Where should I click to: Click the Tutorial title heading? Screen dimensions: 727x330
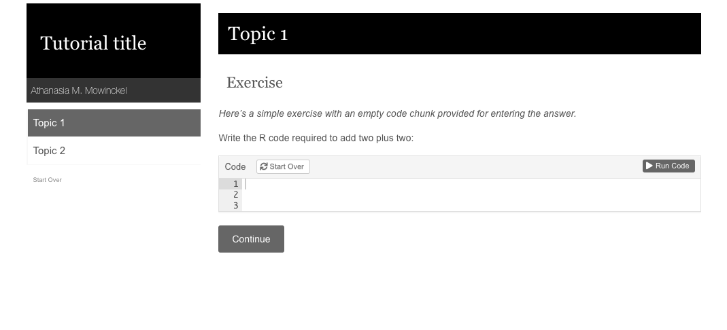coord(93,43)
